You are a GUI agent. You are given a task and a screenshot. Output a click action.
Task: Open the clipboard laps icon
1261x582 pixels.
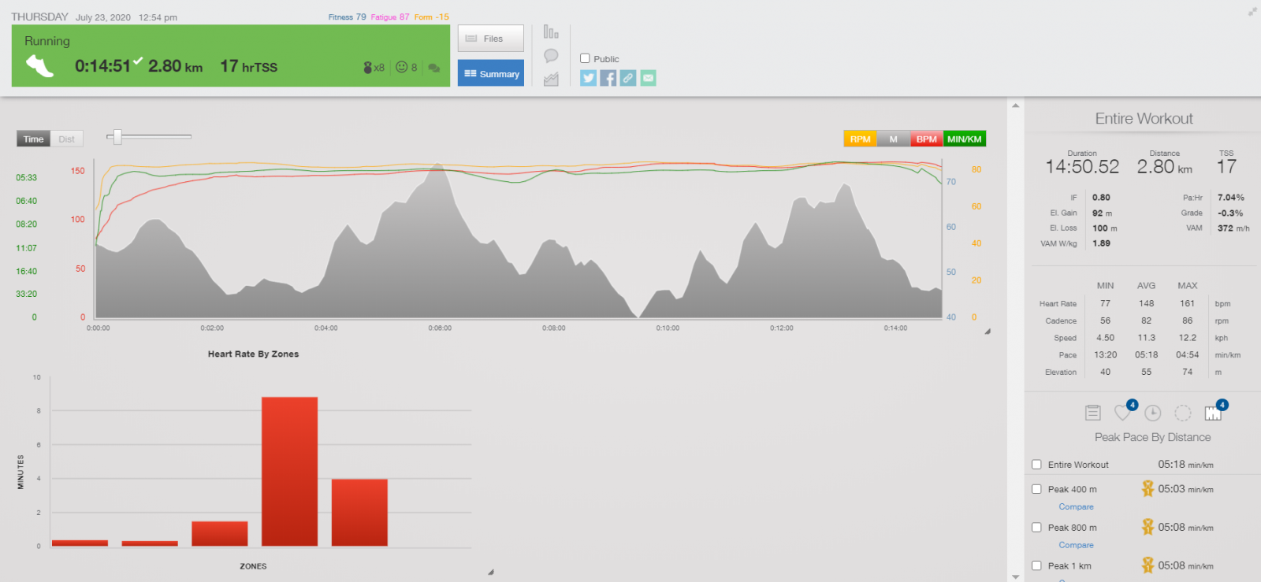coord(1092,413)
